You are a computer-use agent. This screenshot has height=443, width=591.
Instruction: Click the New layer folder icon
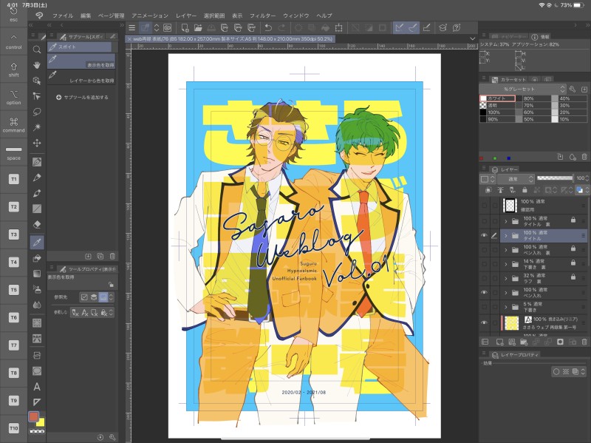tap(524, 342)
